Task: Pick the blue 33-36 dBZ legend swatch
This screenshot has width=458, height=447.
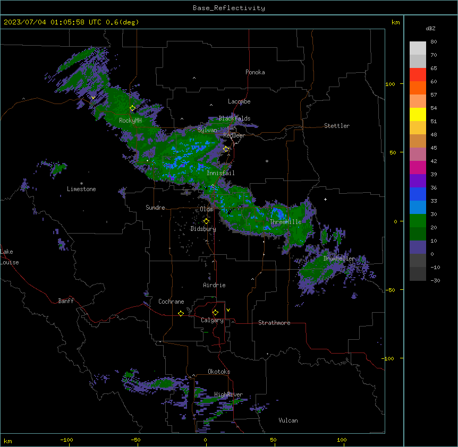Action: (x=418, y=194)
